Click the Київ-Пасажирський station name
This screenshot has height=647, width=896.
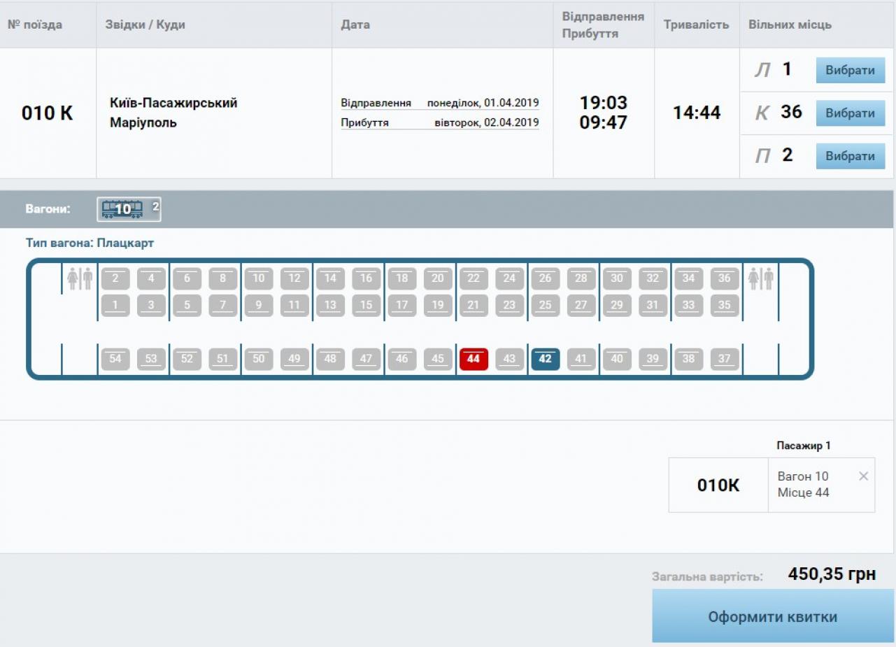173,103
